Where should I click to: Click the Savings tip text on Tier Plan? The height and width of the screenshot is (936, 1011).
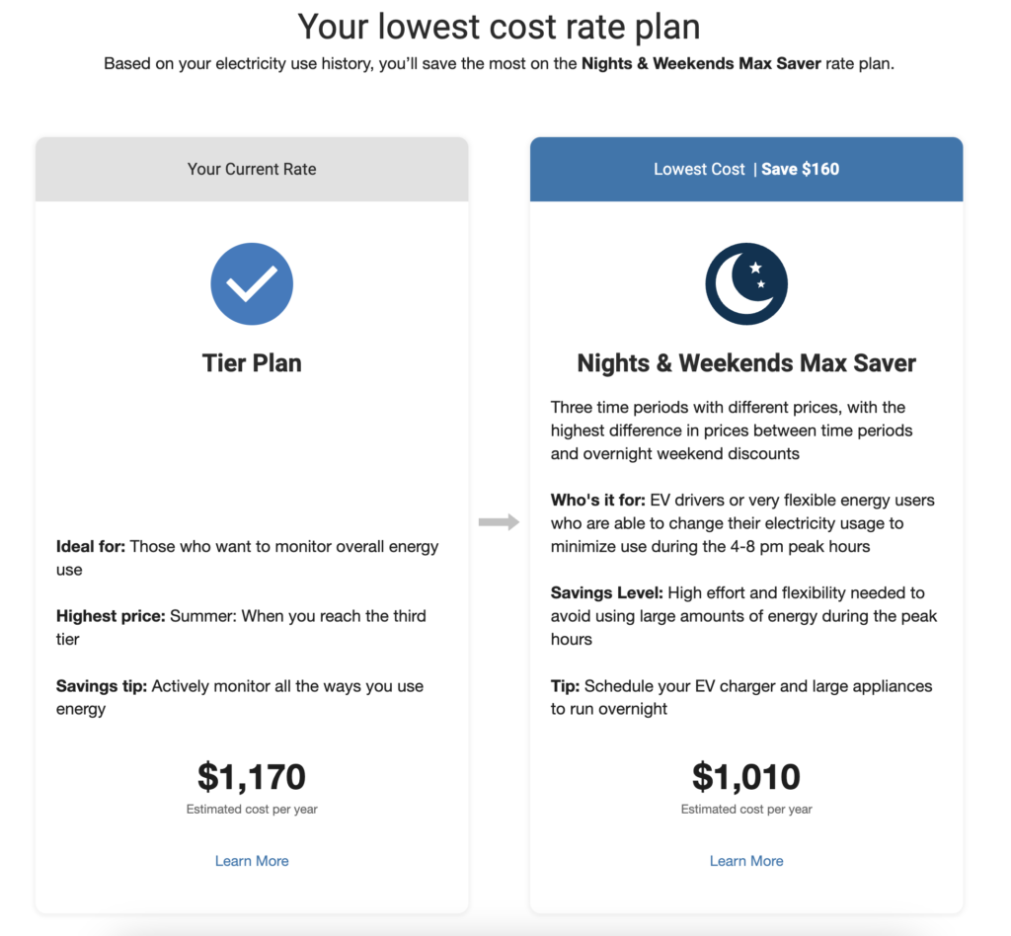click(240, 697)
